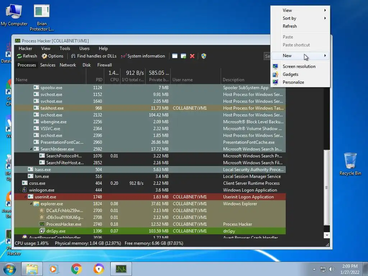Select the Recycle Bin icon
368x276 pixels.
[350, 164]
